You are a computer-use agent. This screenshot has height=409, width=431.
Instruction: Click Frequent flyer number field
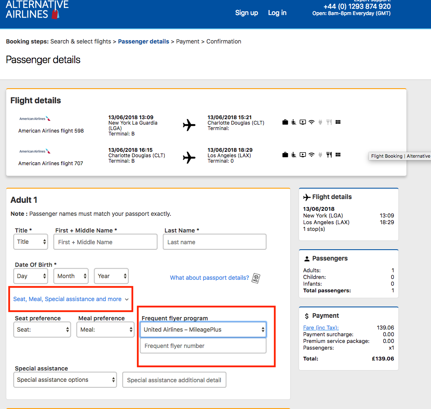point(203,346)
